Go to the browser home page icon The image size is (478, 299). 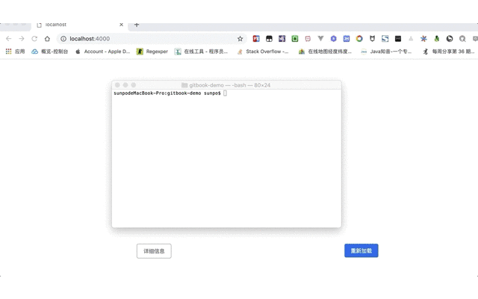pos(47,38)
